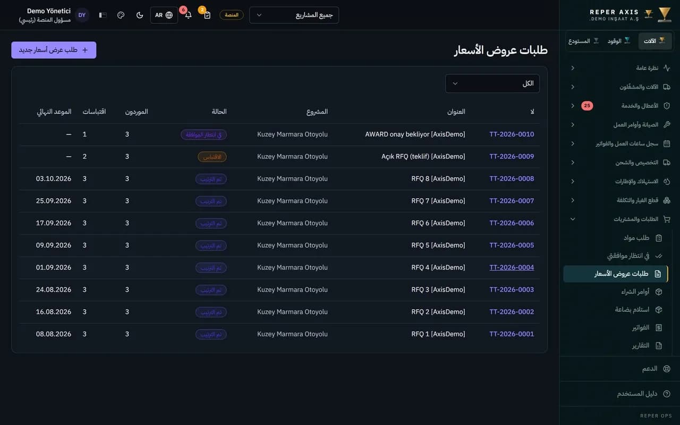Screen dimensions: 680x425
Task: Open استلام بضاعة open-box icon
Action: tap(659, 310)
